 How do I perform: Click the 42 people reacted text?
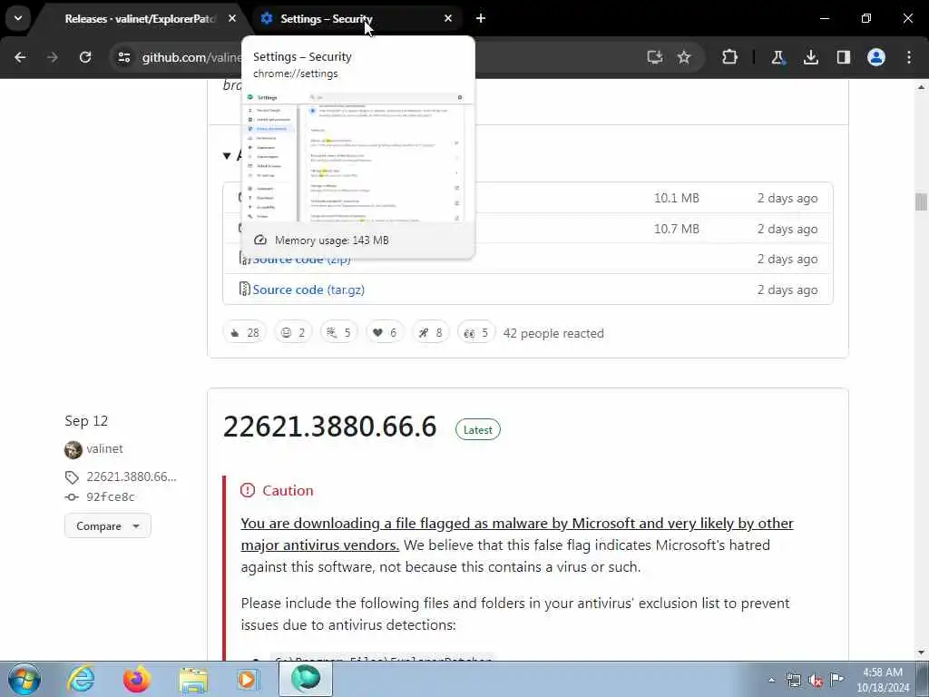click(553, 333)
